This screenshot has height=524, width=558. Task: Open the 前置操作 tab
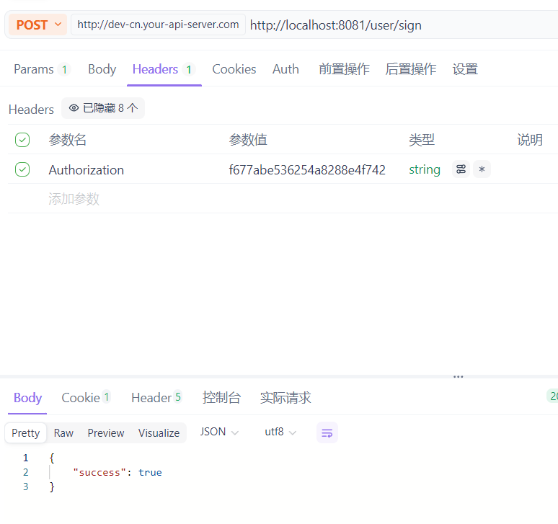(x=344, y=69)
